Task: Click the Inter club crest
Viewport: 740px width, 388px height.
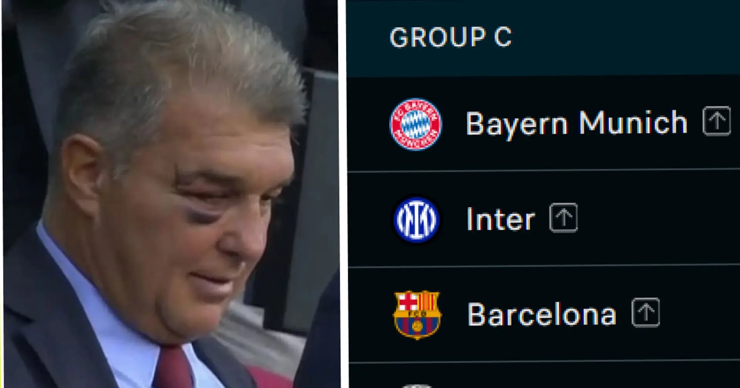Action: [416, 219]
